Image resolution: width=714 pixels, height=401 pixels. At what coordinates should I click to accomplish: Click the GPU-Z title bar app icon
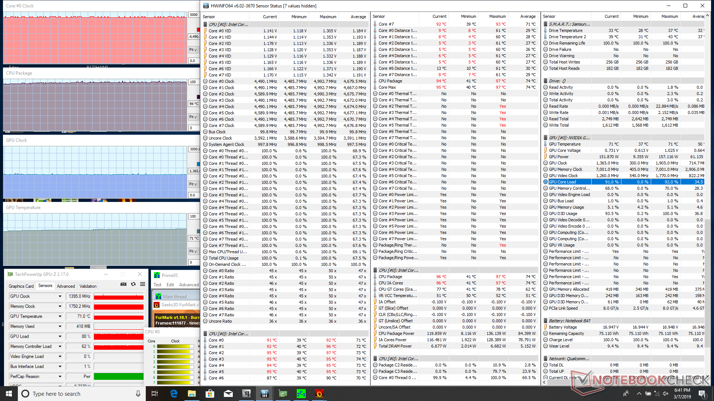(x=10, y=274)
